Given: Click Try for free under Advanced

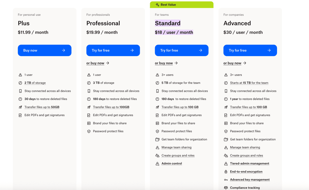Looking at the screenshot, I should point(250,51).
